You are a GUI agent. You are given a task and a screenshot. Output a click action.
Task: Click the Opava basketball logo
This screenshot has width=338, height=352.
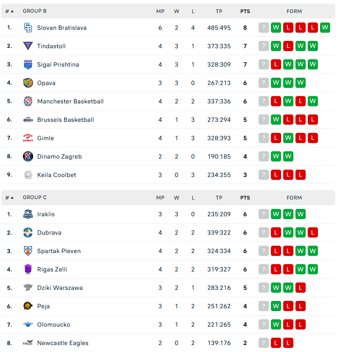[x=28, y=83]
